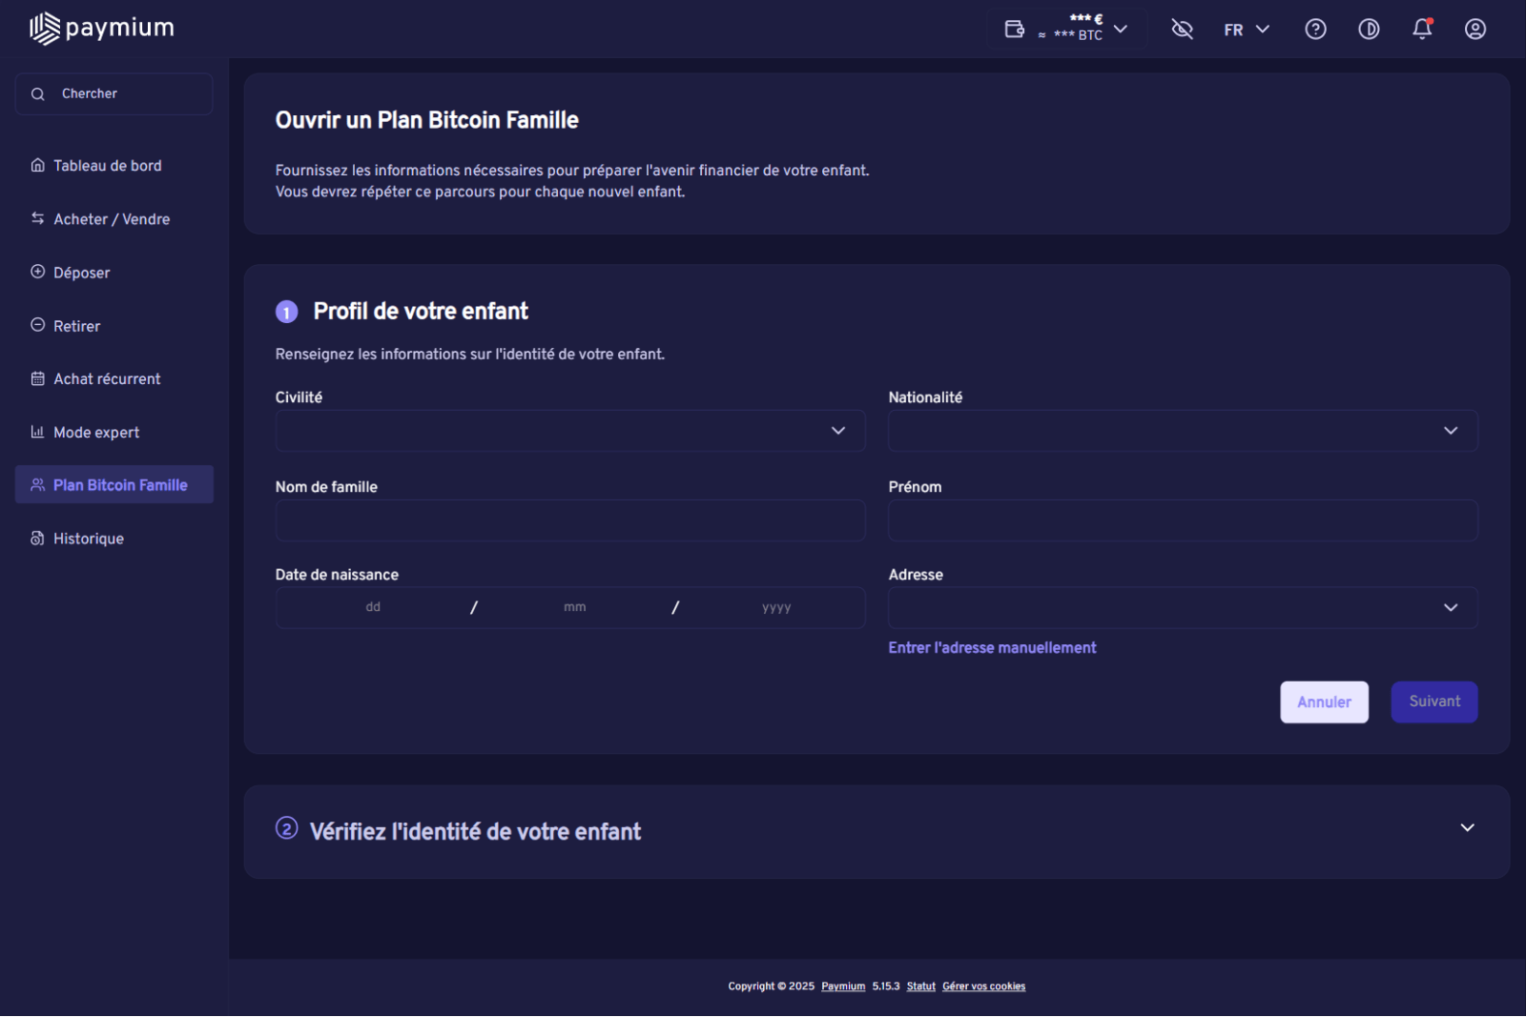Open the FR language dropdown
Viewport: 1526px width, 1017px height.
pos(1246,30)
